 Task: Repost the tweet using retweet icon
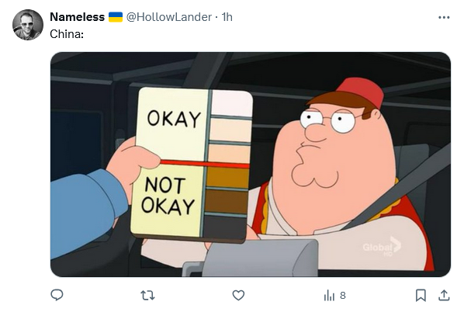(x=147, y=296)
